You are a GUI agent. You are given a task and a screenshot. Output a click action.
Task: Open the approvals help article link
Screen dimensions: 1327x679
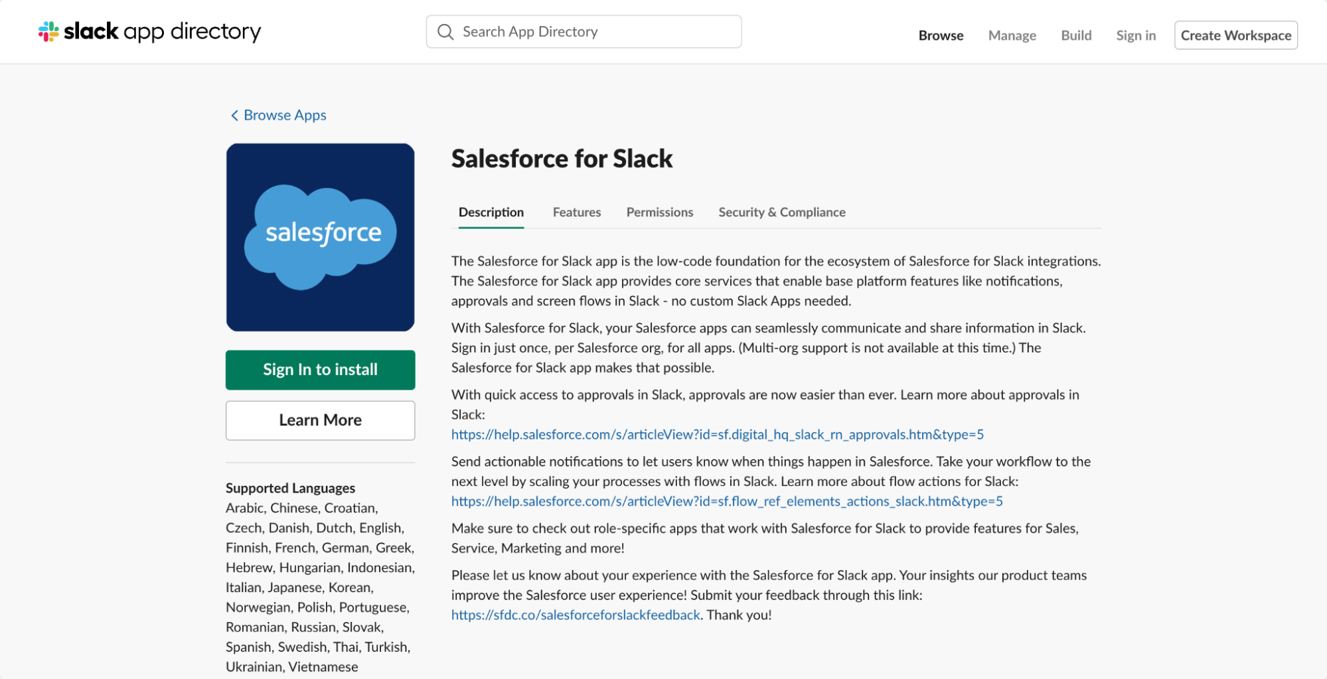(718, 435)
